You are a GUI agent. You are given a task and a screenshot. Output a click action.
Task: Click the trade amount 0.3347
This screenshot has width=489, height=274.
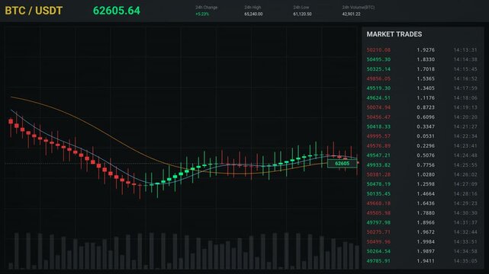coord(426,126)
